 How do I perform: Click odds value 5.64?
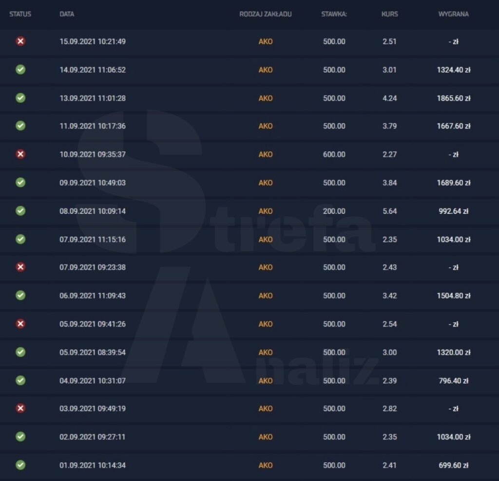(x=389, y=211)
